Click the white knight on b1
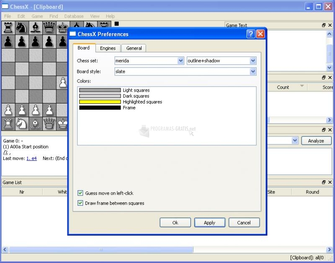 point(22,124)
